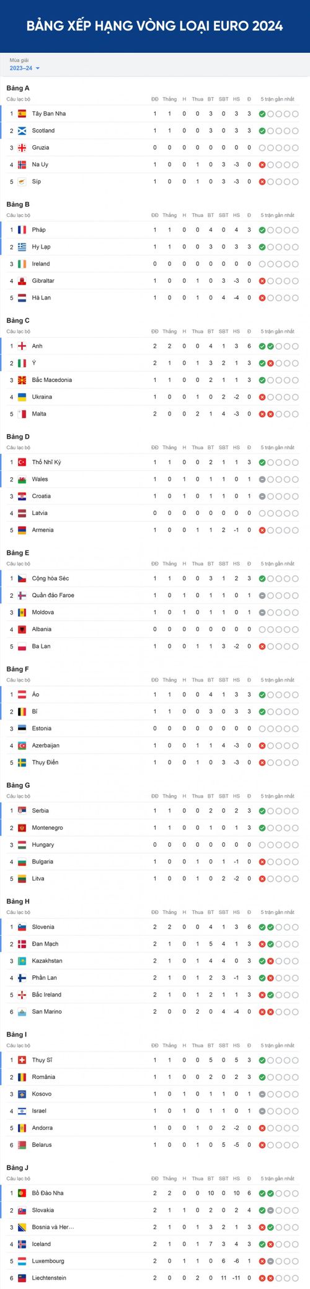Click the France flag next to Pháp
Screen dimensions: 310x1289
pyautogui.click(x=22, y=230)
